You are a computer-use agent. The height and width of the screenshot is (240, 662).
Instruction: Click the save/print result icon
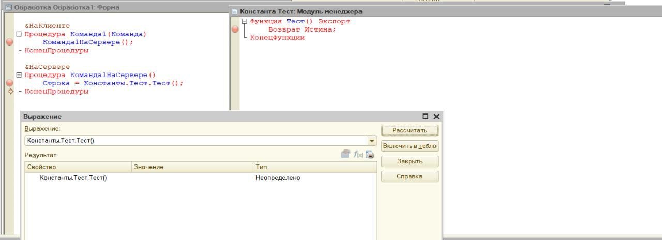[x=370, y=154]
